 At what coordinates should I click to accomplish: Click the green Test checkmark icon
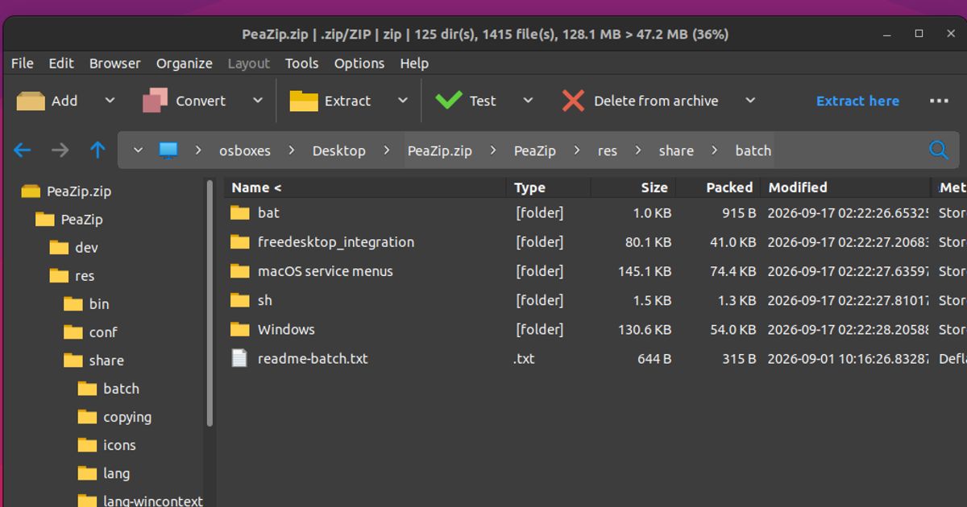coord(448,101)
